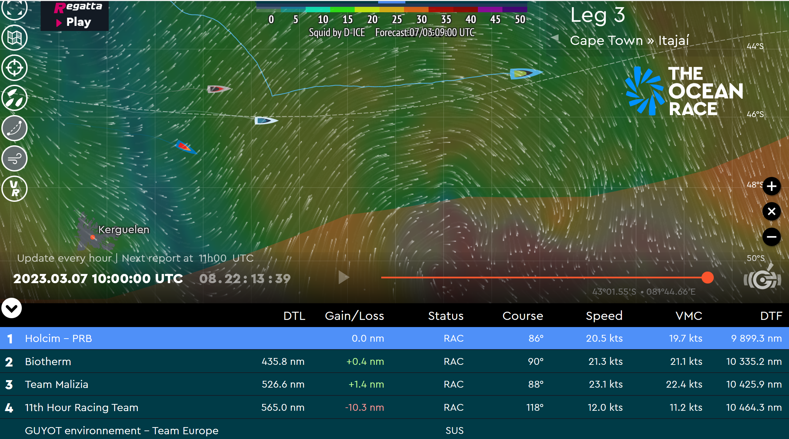Select the Team Malizia row
This screenshot has width=789, height=439.
[x=394, y=384]
